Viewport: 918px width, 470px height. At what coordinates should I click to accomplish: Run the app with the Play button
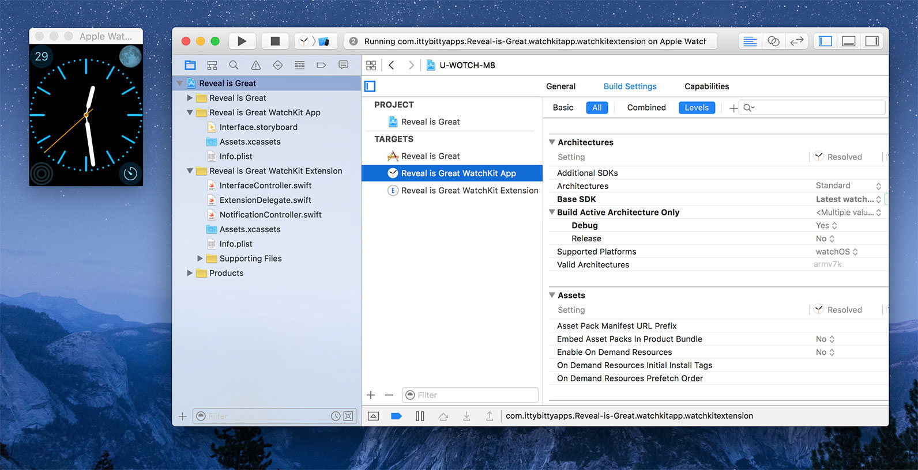pyautogui.click(x=242, y=41)
